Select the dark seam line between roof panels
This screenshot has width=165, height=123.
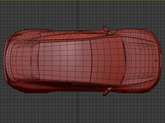click(91, 61)
